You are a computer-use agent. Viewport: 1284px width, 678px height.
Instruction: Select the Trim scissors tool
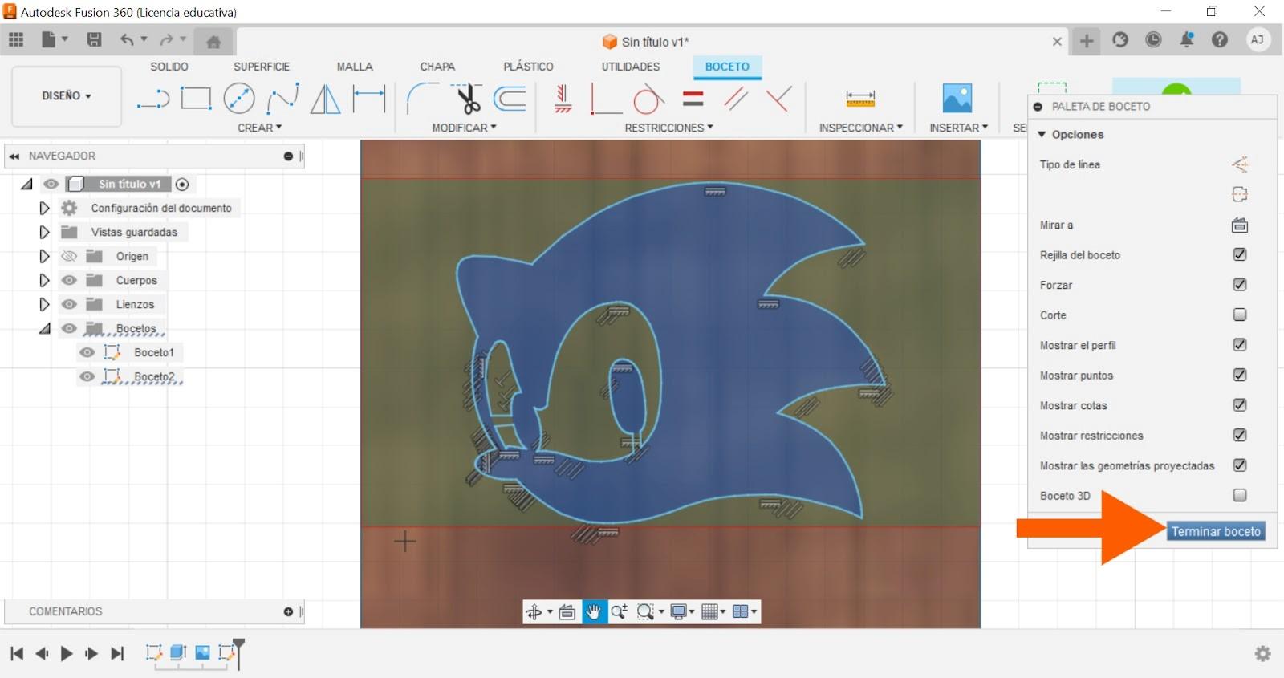click(x=466, y=99)
